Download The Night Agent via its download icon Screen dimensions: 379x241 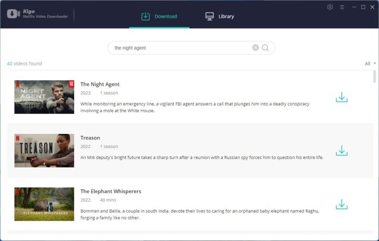coord(342,97)
